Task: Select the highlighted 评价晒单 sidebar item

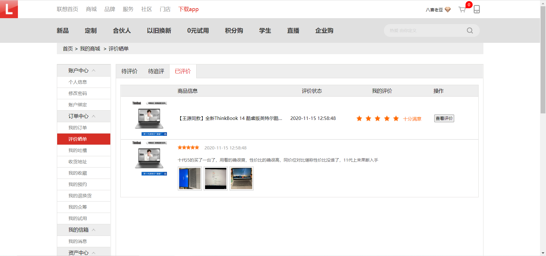Action: click(84, 139)
